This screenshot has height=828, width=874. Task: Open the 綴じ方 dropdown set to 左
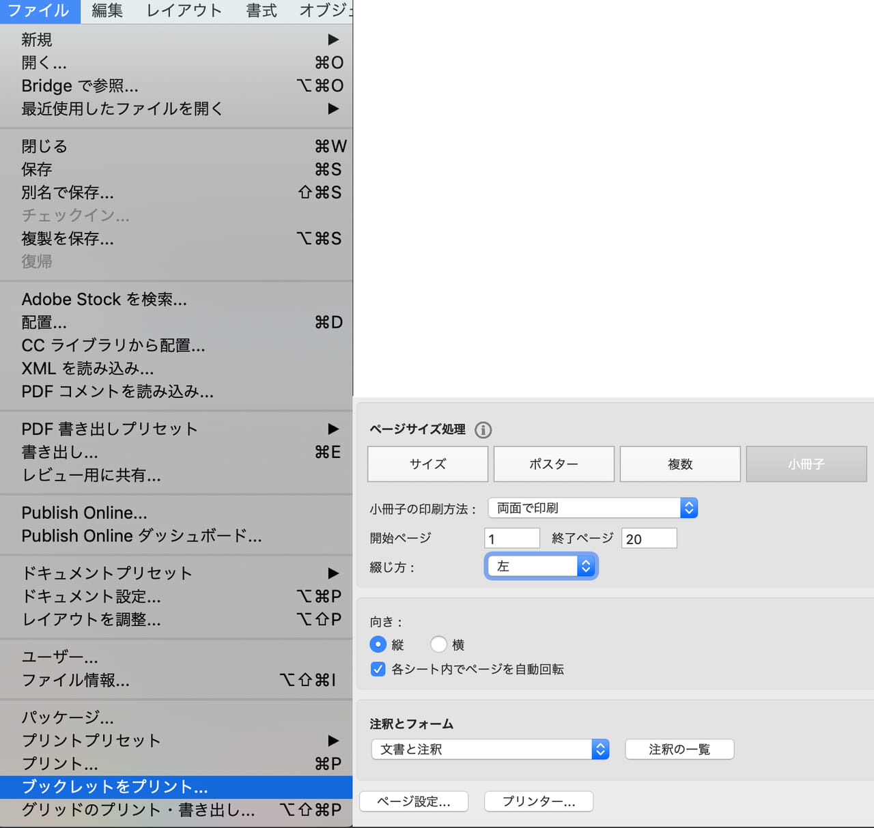(541, 566)
